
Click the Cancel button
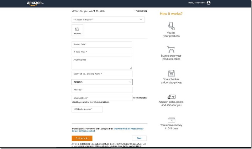[x=139, y=138]
